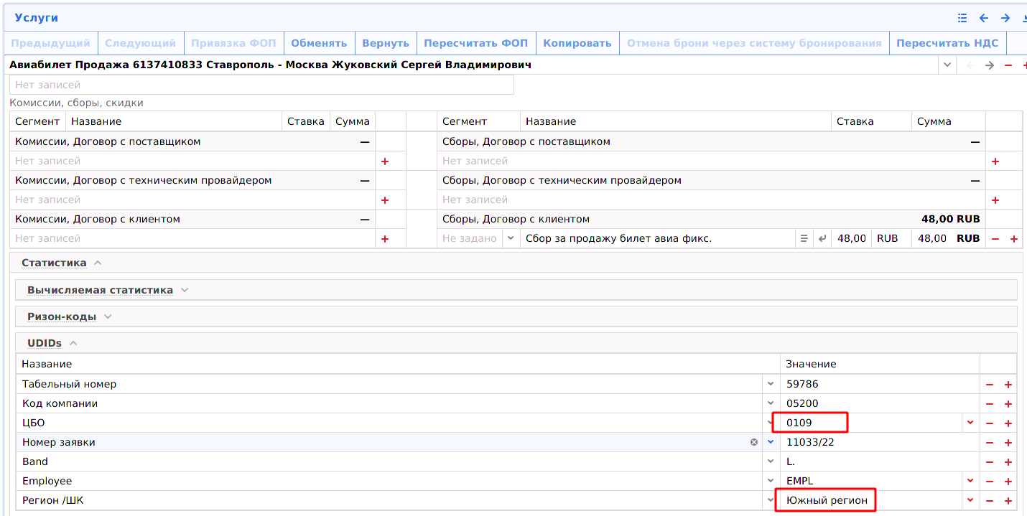This screenshot has width=1027, height=516.
Task: Click the Пересчитать ФОП button
Action: (475, 43)
